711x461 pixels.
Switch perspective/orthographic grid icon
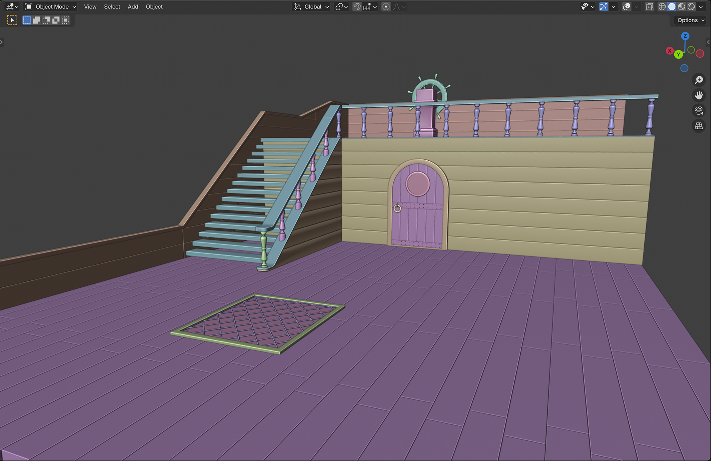tap(699, 126)
